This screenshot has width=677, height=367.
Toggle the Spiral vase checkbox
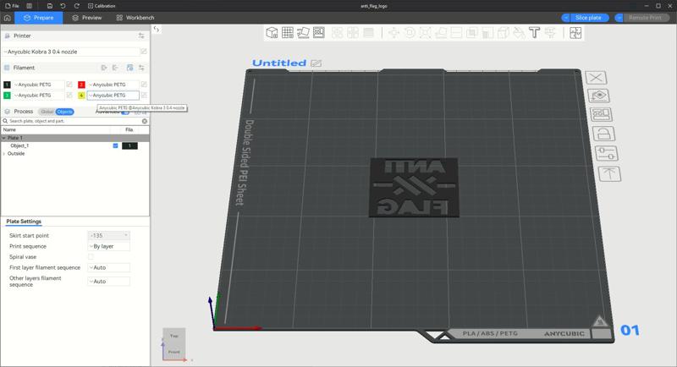[91, 256]
